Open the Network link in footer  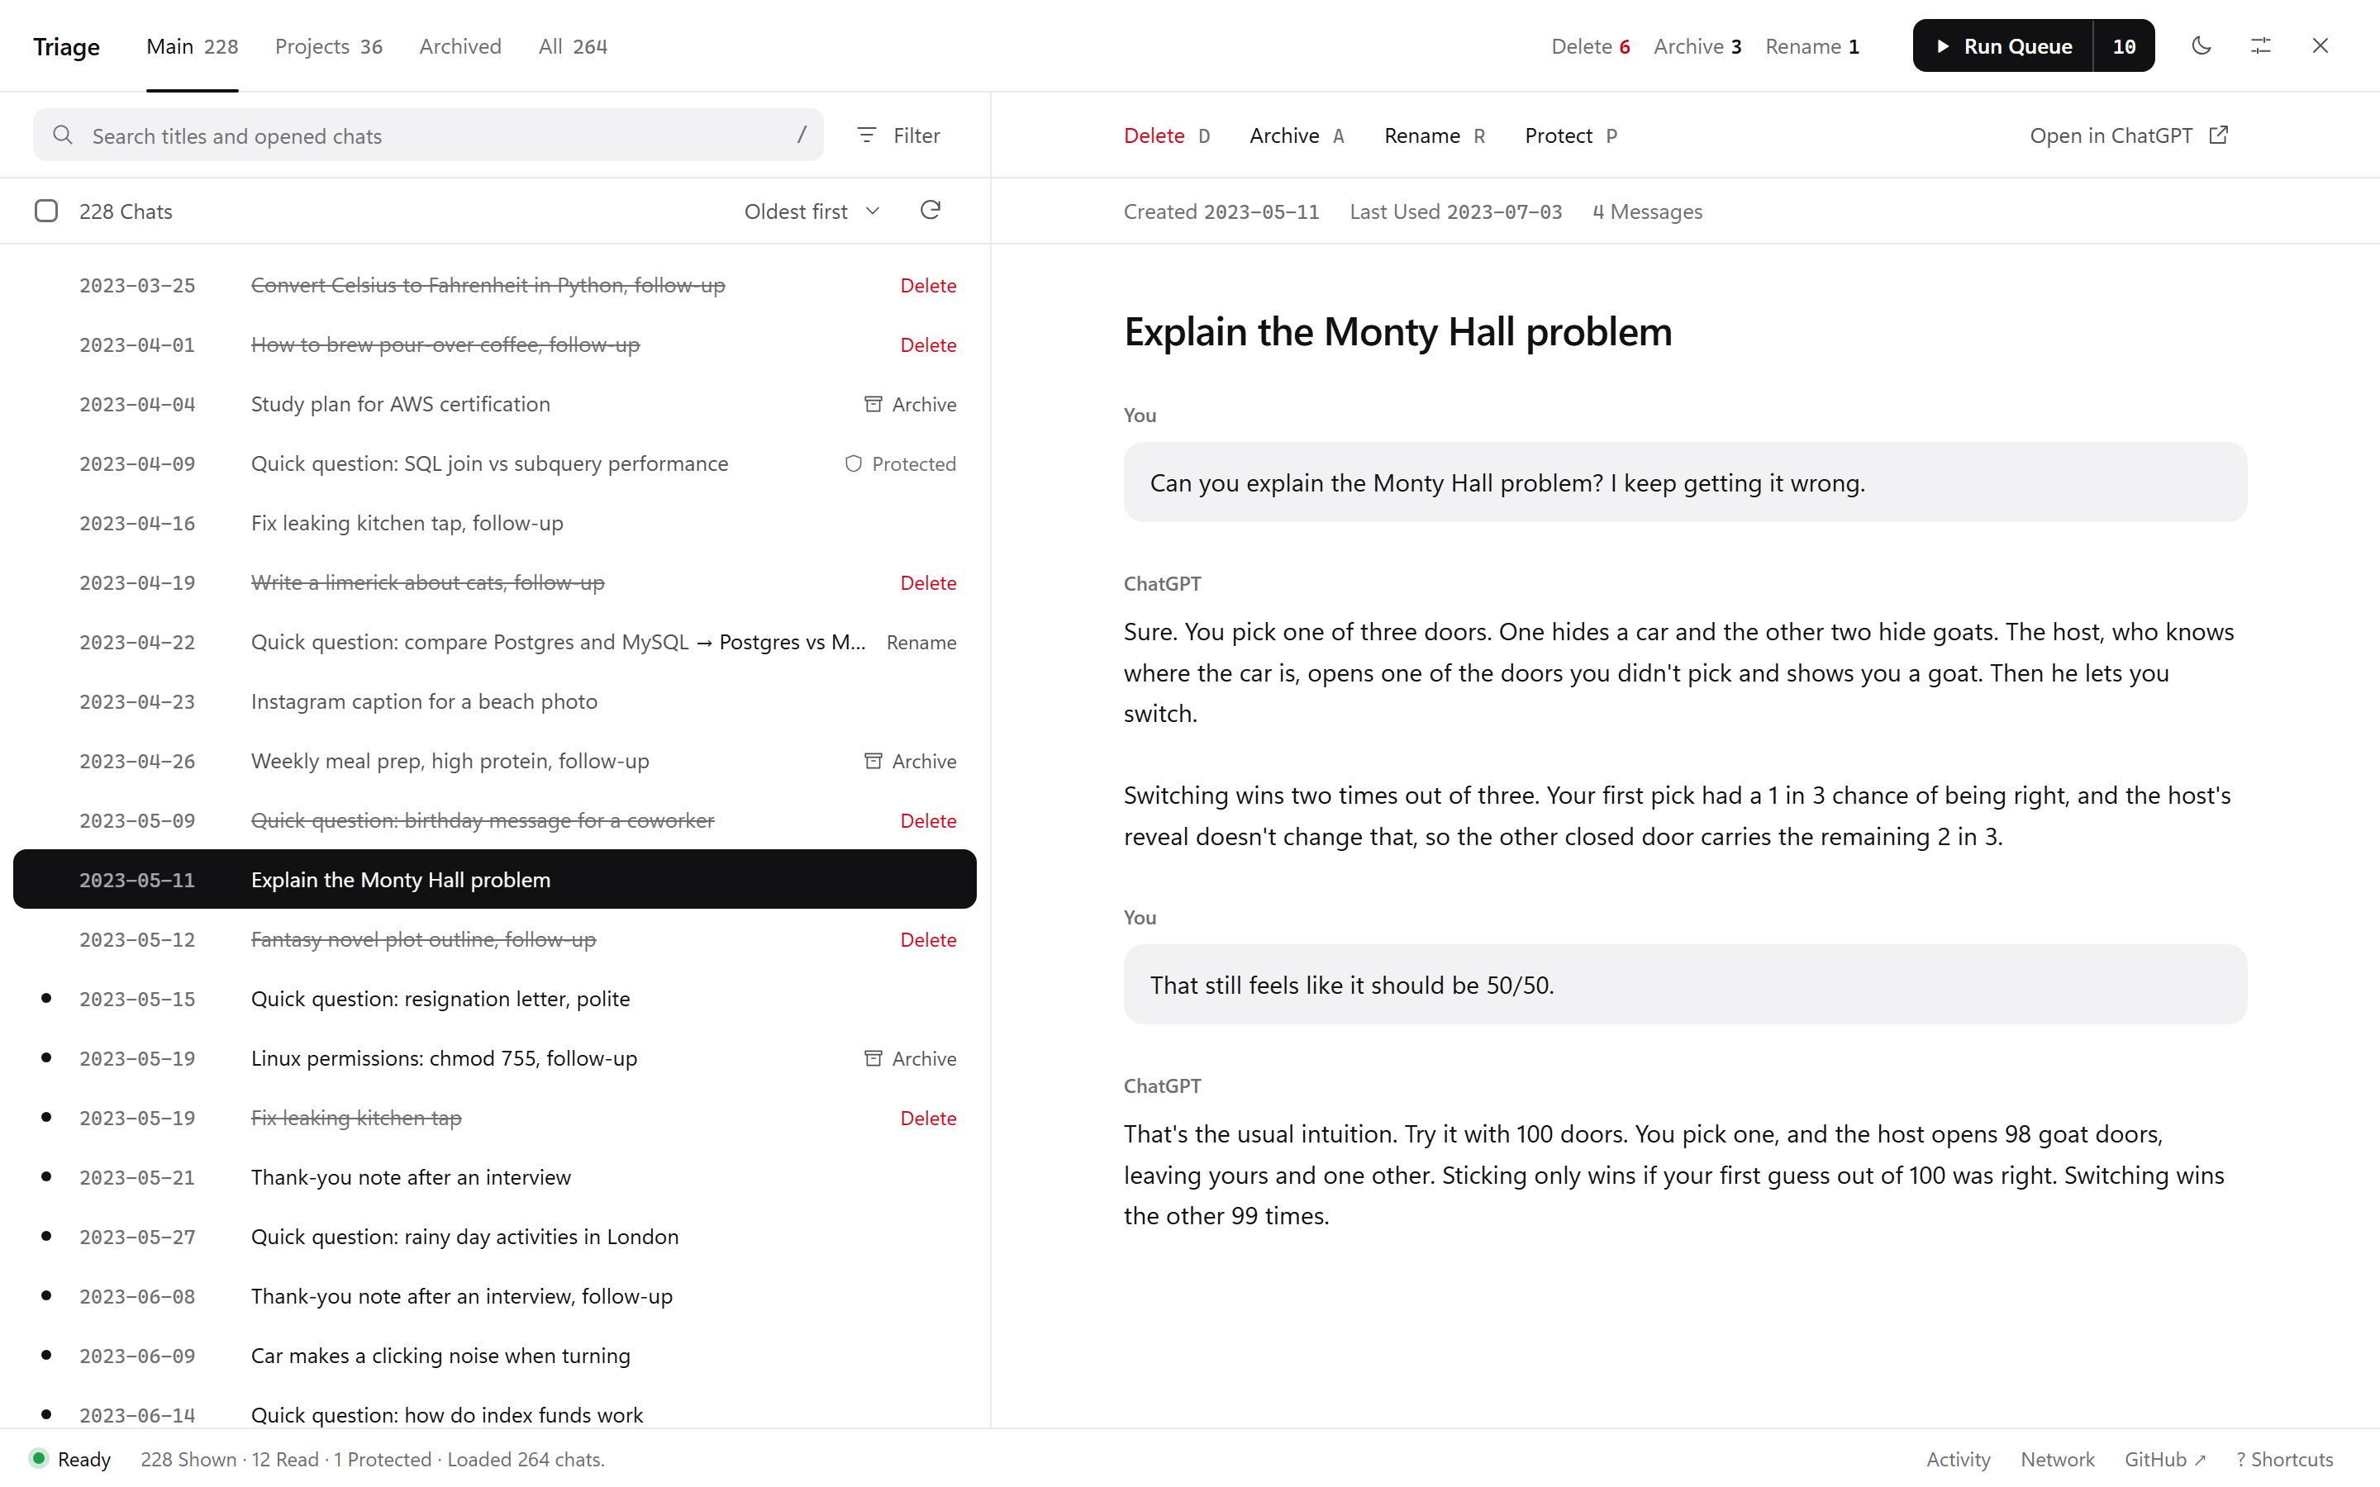2058,1458
